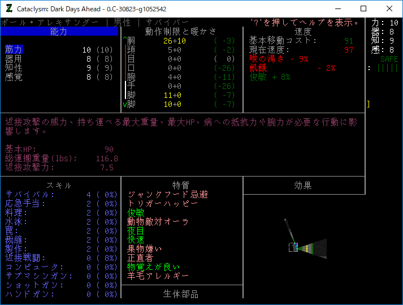Viewport: 403px width, 305px height.
Task: Select the サバイバル skill entry
Action: [29, 195]
